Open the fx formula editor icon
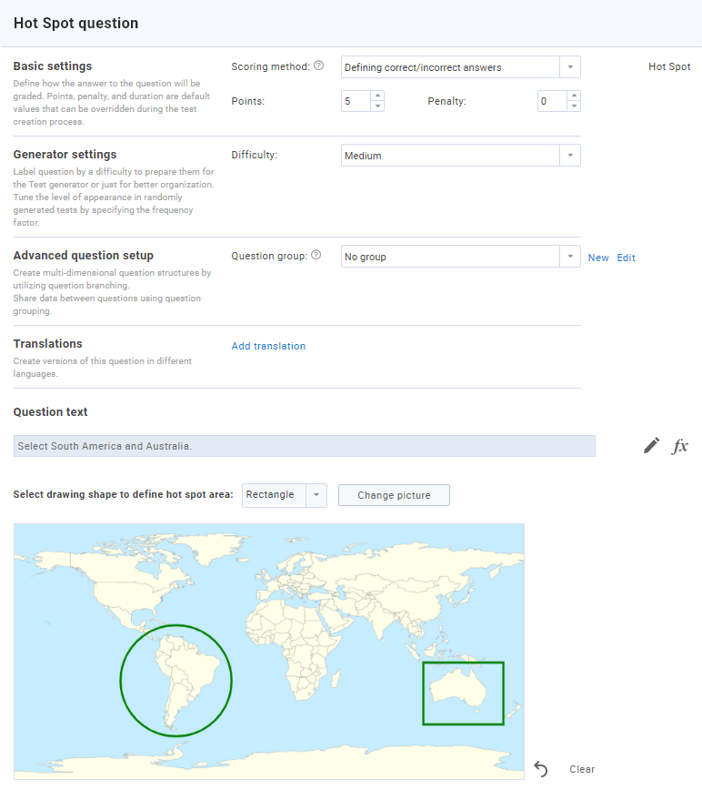 coord(680,446)
